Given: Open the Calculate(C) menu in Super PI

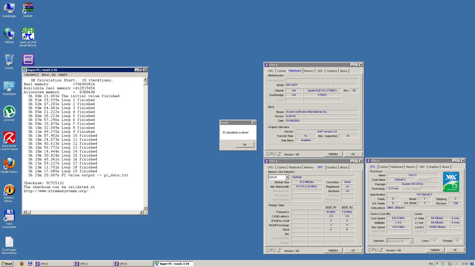Looking at the screenshot, I should 31,75.
